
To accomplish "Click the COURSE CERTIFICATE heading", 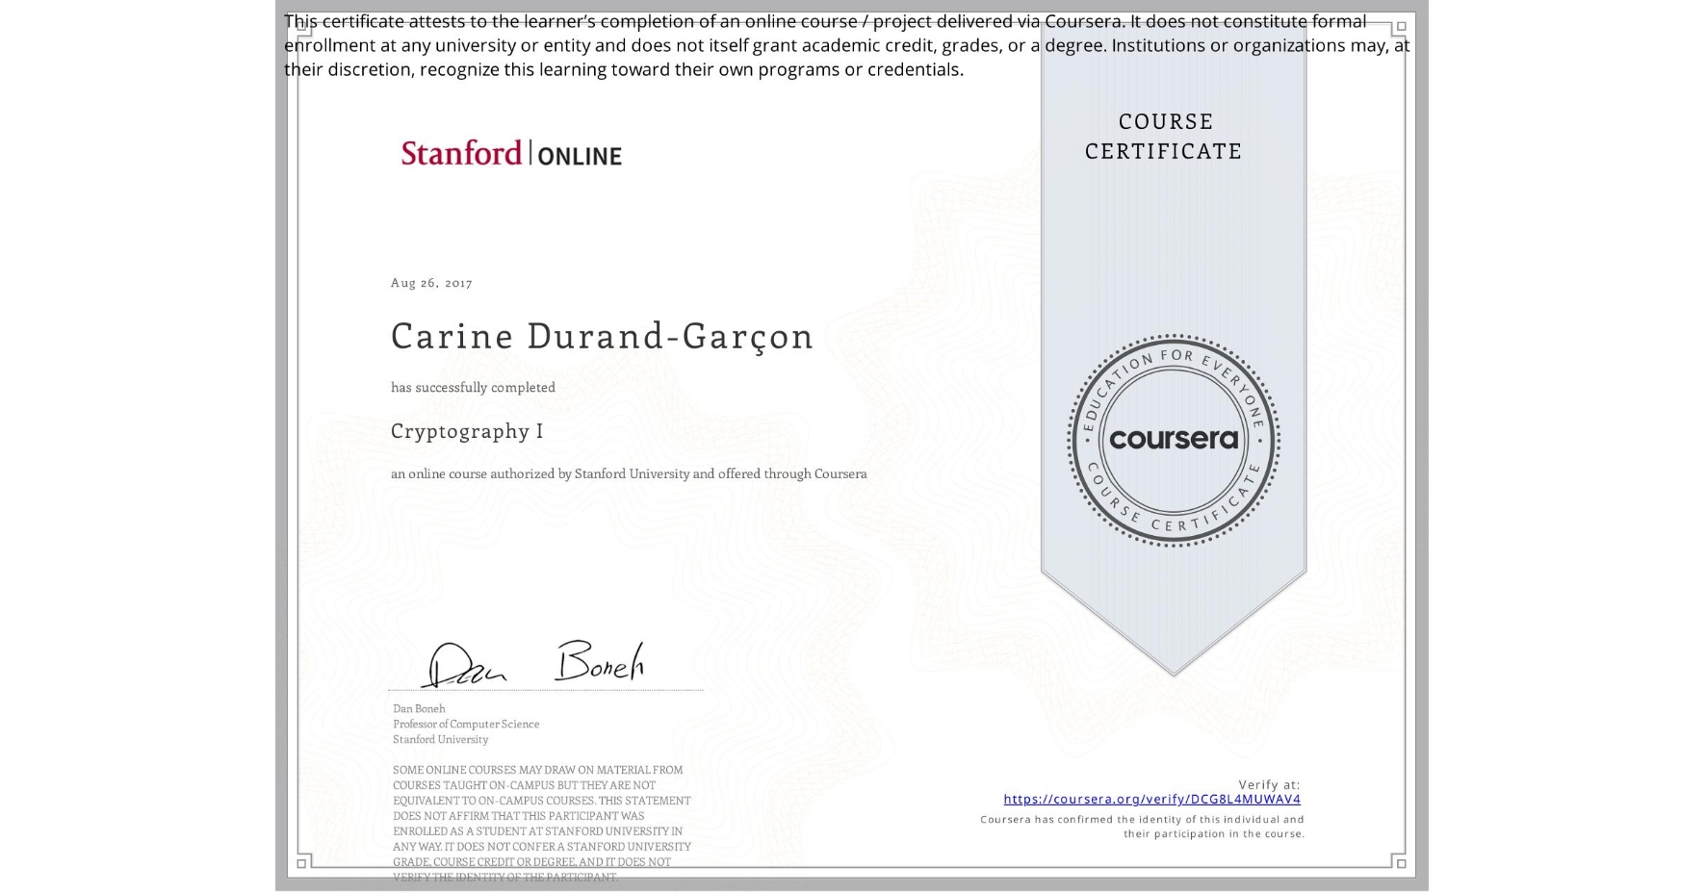I will coord(1164,136).
